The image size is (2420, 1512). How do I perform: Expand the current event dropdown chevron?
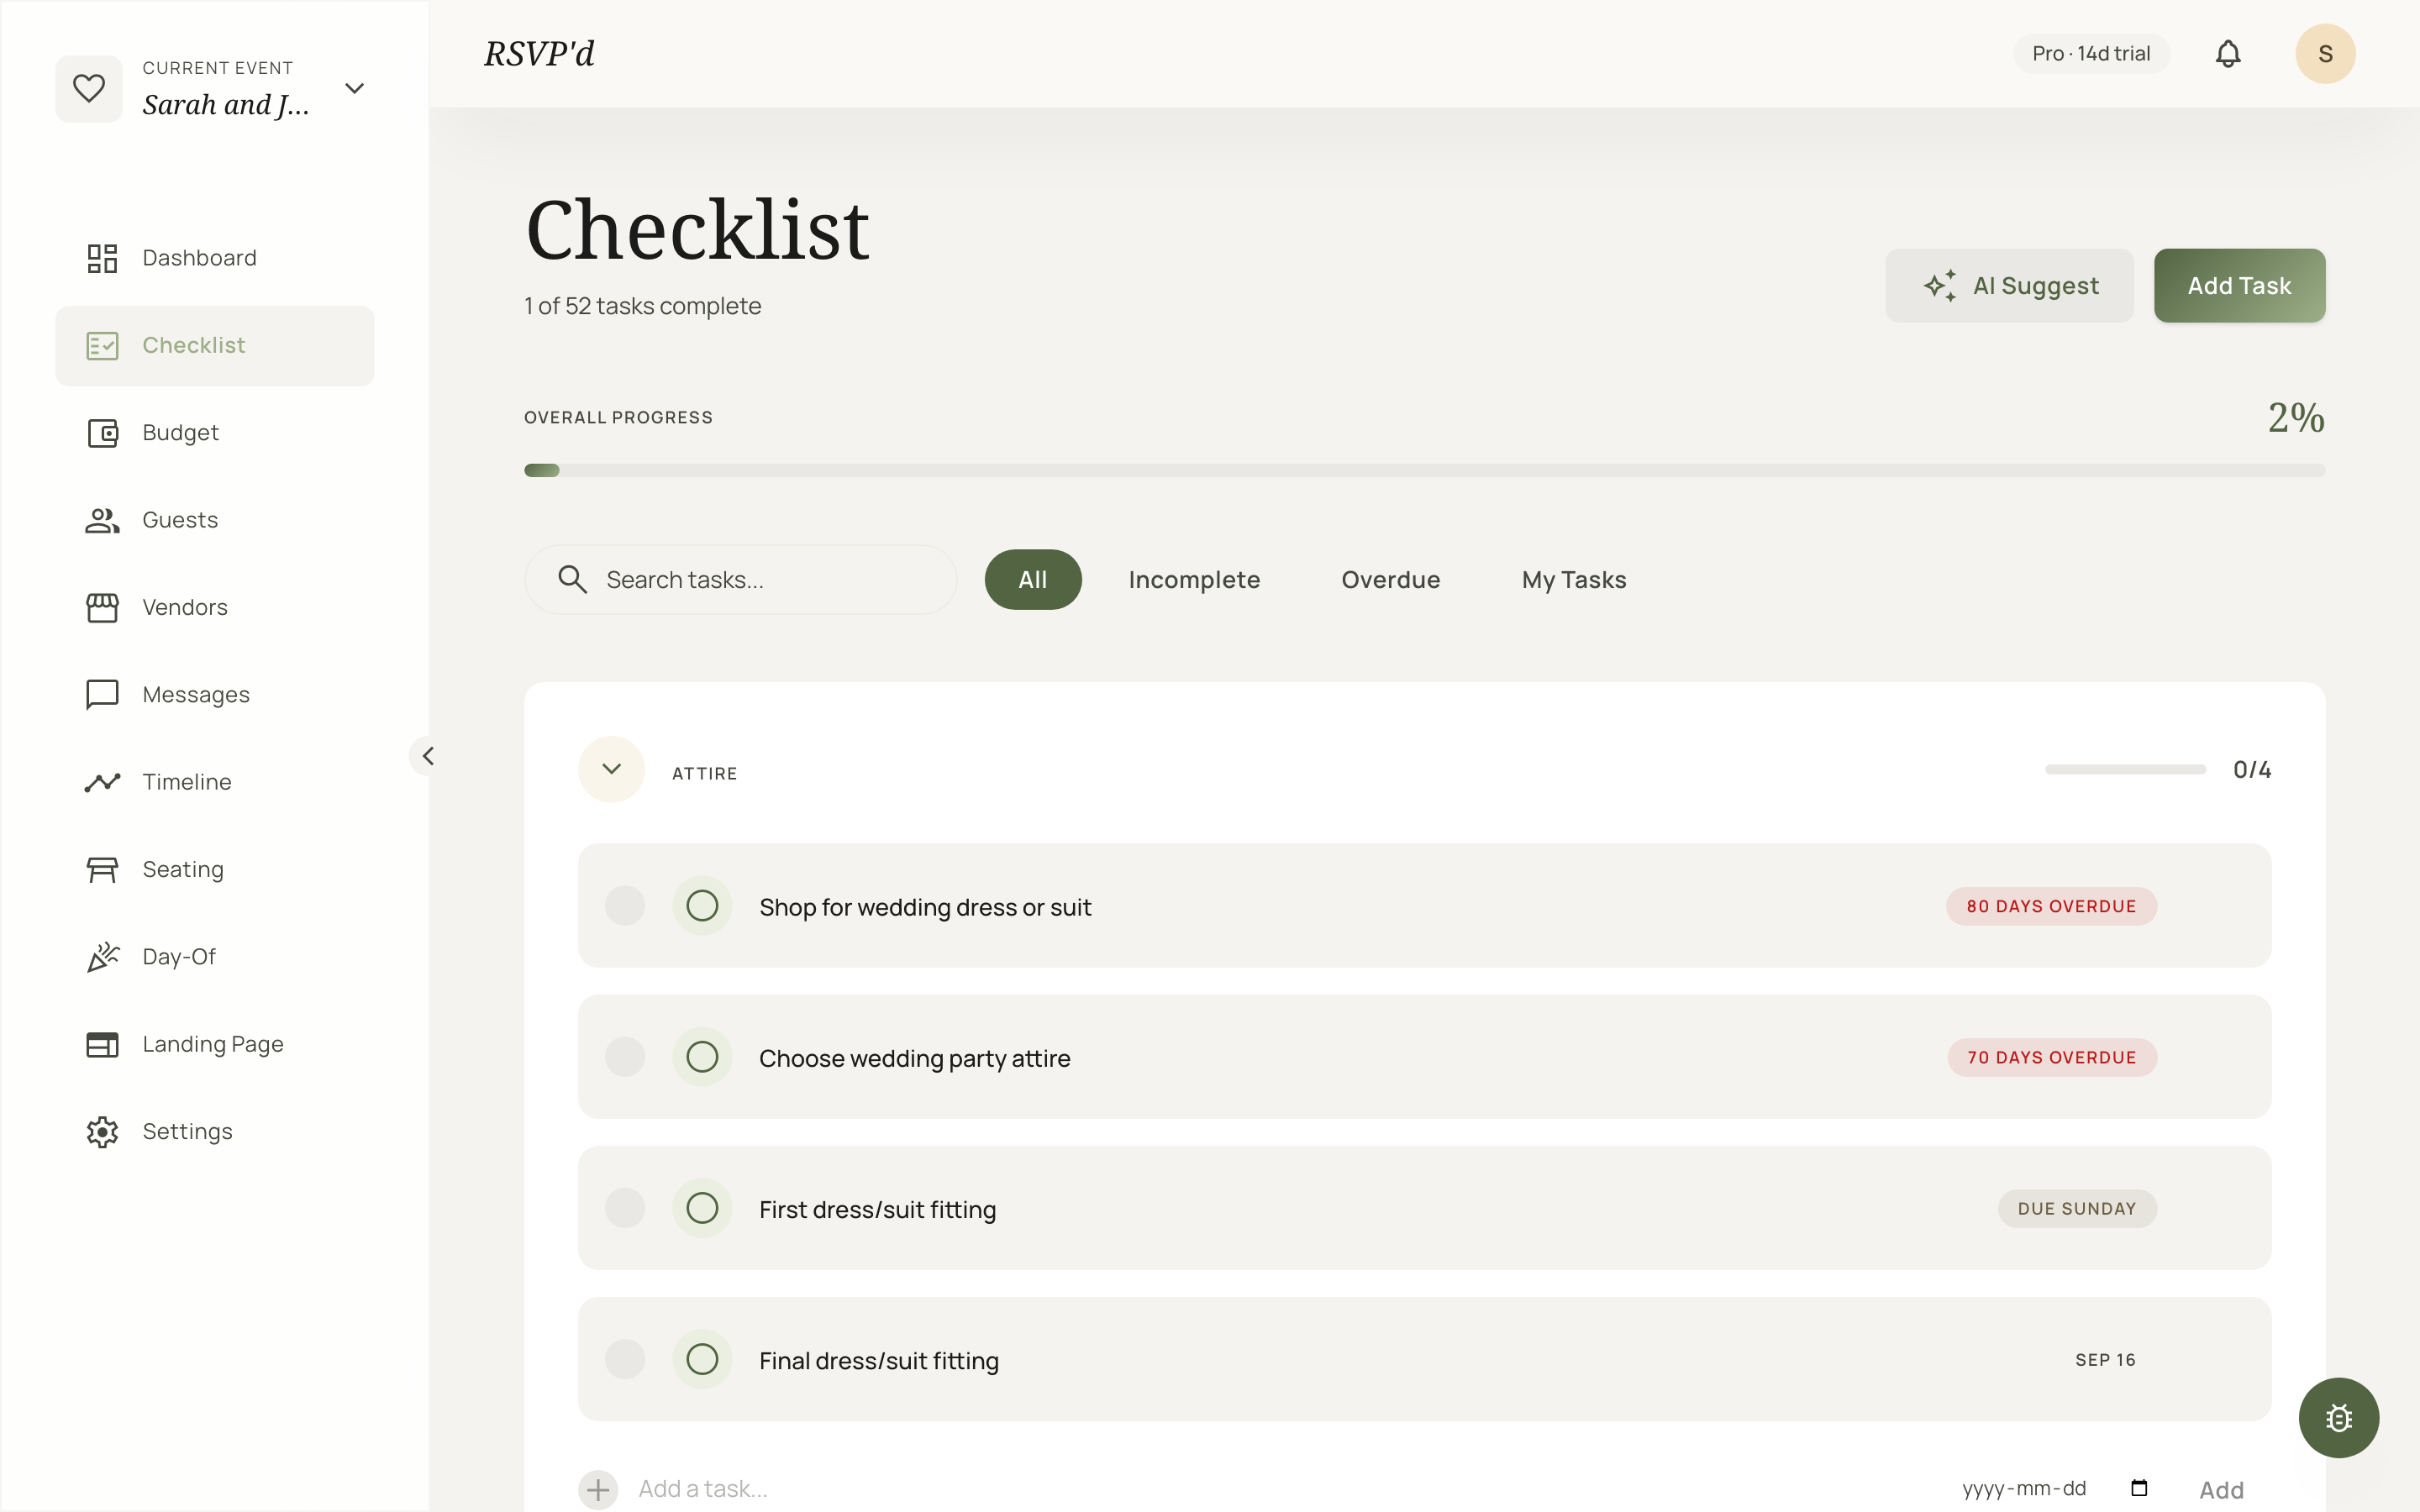(x=354, y=88)
